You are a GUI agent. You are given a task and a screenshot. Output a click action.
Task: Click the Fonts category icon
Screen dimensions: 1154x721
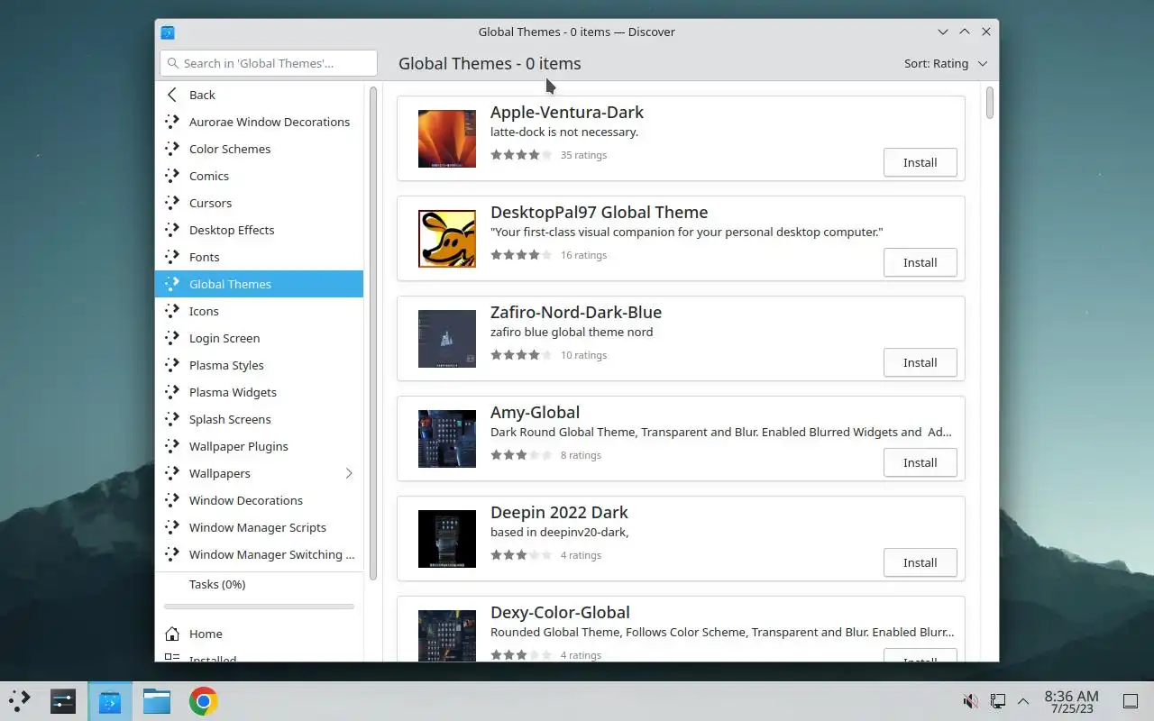tap(172, 257)
